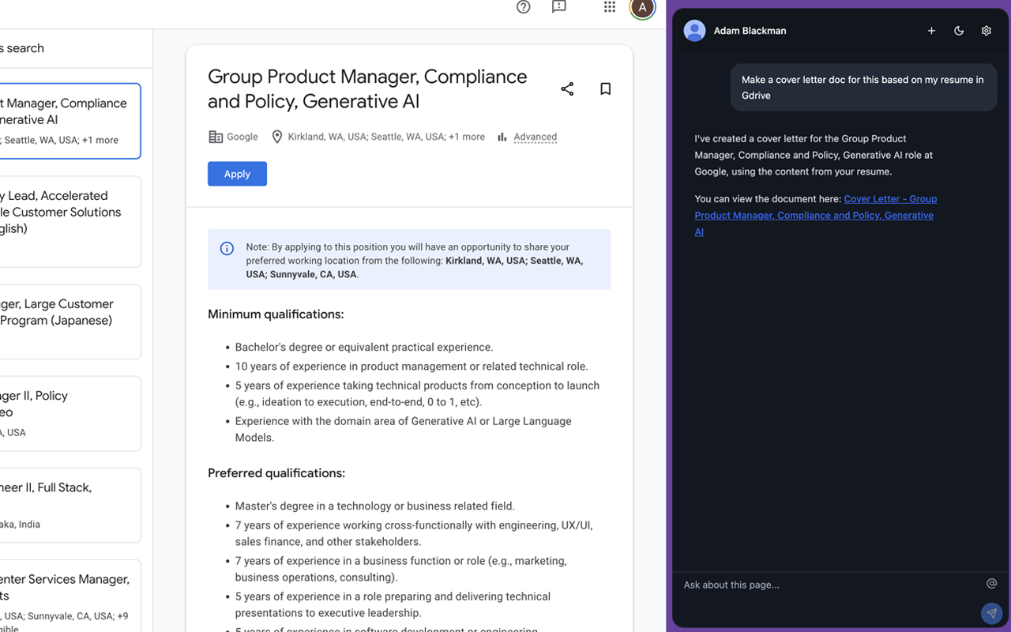Viewport: 1011px width, 632px height.
Task: Click the Adam Blackman profile avatar
Action: click(x=694, y=31)
